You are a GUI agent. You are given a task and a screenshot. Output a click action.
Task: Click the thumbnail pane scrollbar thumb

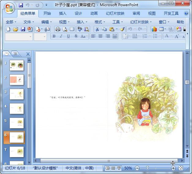[x=29, y=75]
